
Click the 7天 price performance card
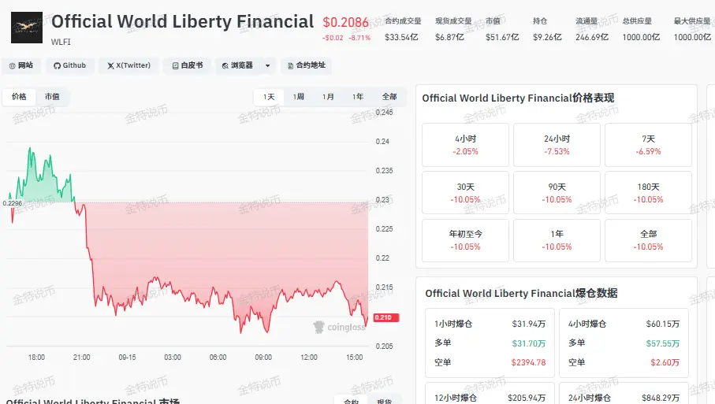point(648,145)
